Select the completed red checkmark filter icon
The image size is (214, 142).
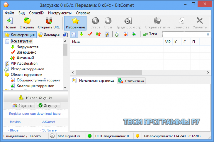click(90, 34)
